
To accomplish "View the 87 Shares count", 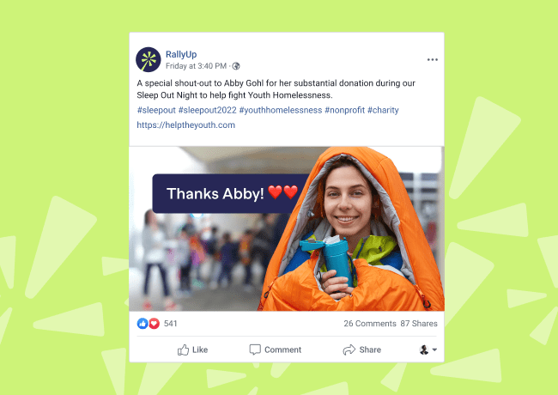I will [x=419, y=324].
